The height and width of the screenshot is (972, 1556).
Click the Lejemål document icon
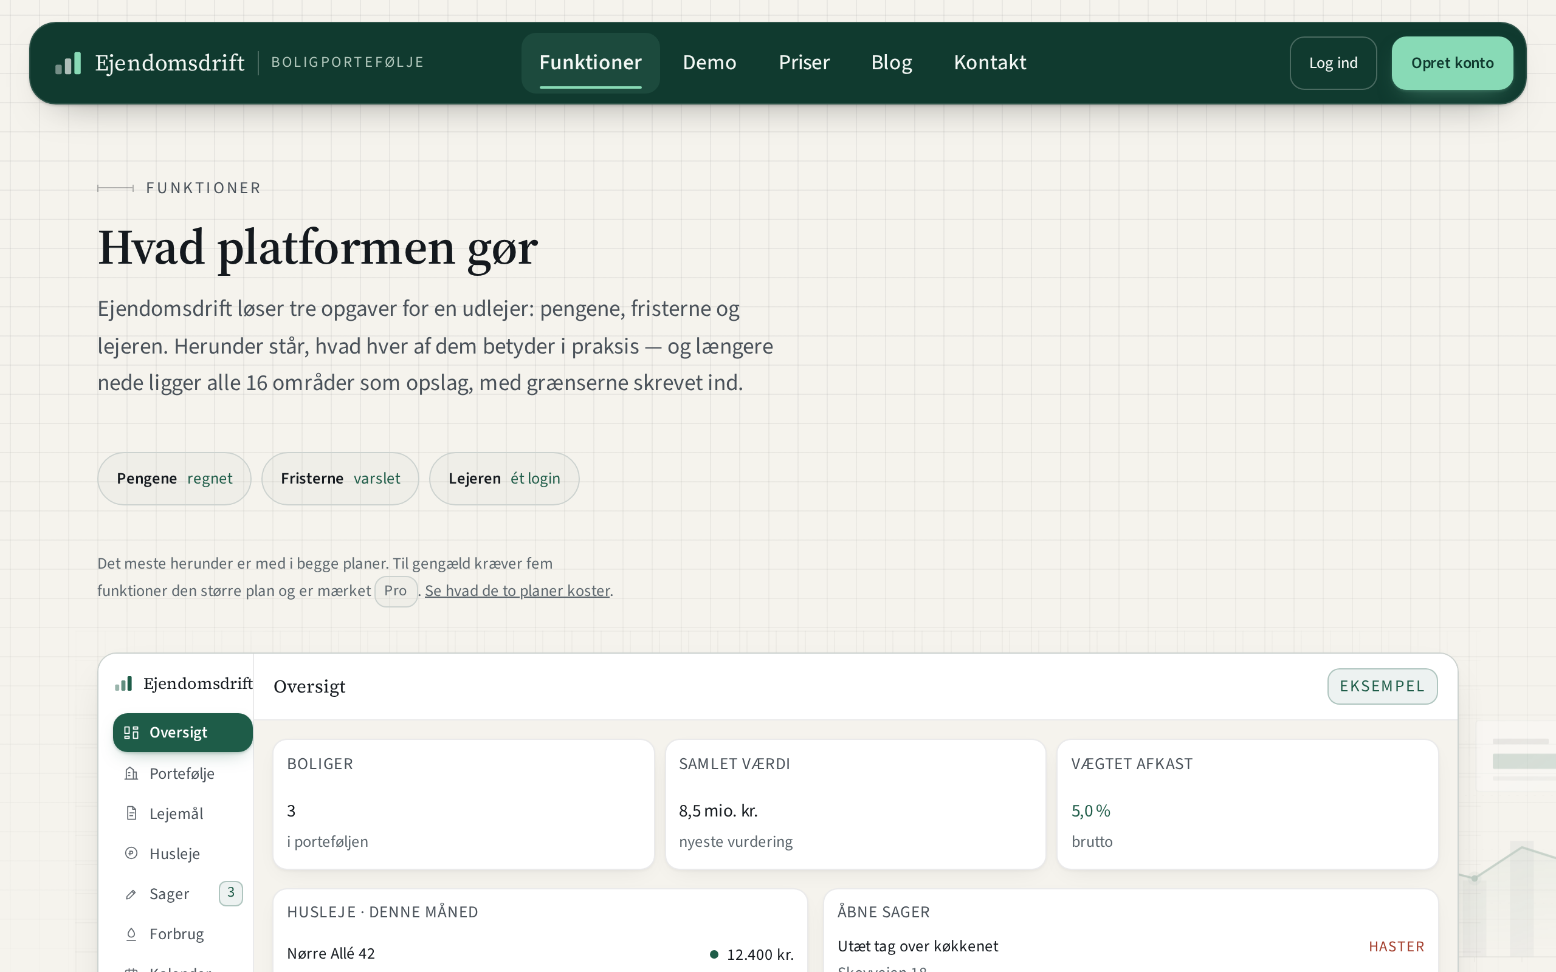[x=131, y=813]
